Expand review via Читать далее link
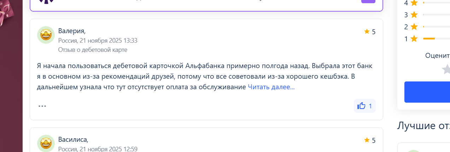Viewport: 450px width, 152px height. [271, 87]
